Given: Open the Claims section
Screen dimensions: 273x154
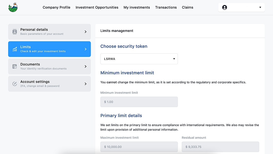Looking at the screenshot, I should (x=188, y=7).
